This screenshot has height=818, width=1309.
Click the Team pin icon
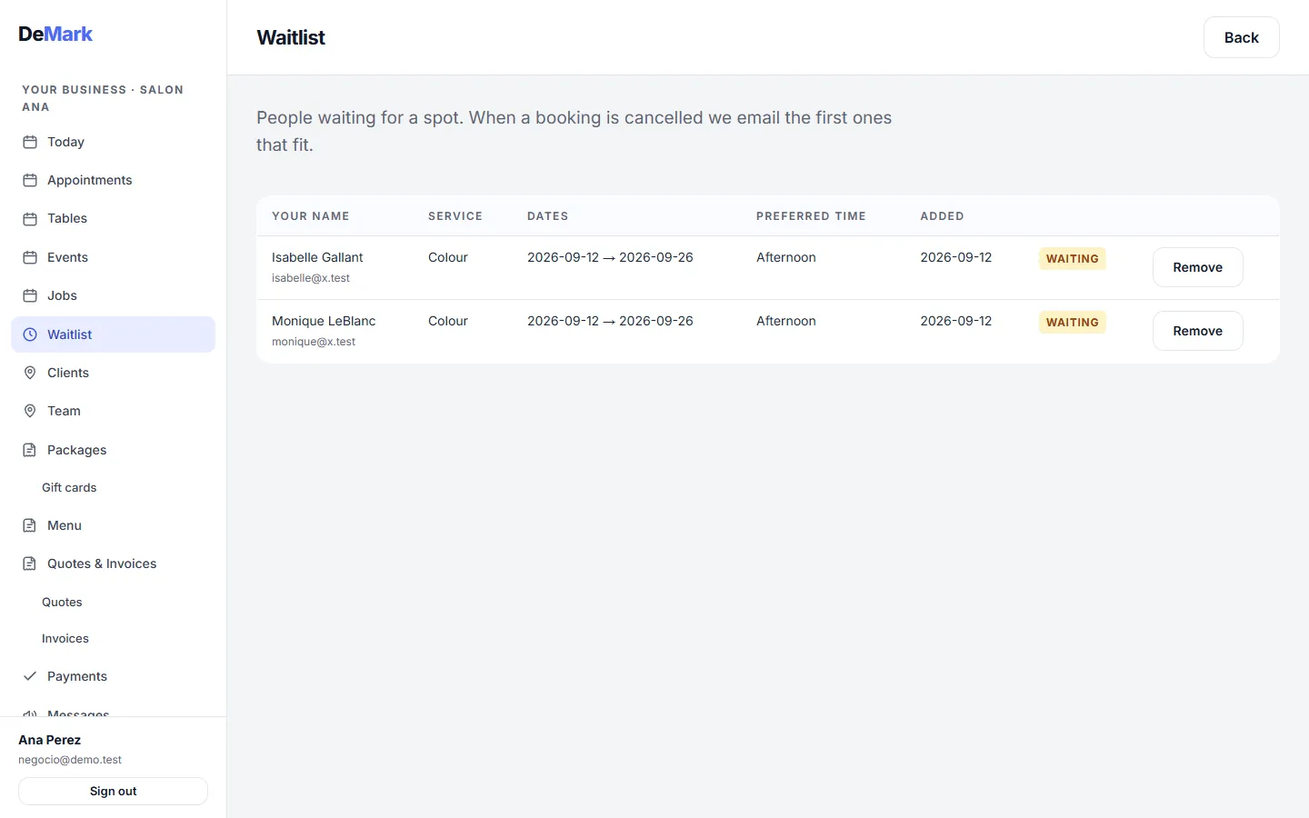tap(30, 411)
